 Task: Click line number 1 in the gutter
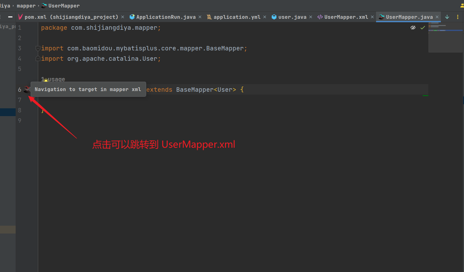click(x=20, y=28)
